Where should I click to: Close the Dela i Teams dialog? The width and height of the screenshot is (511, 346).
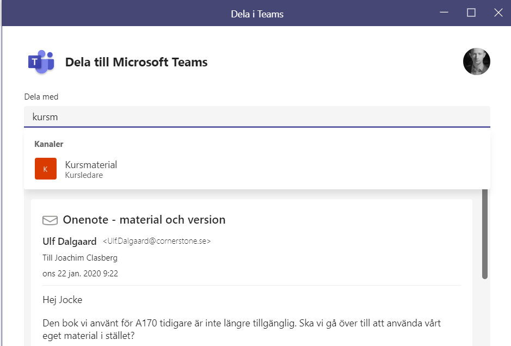click(x=498, y=13)
